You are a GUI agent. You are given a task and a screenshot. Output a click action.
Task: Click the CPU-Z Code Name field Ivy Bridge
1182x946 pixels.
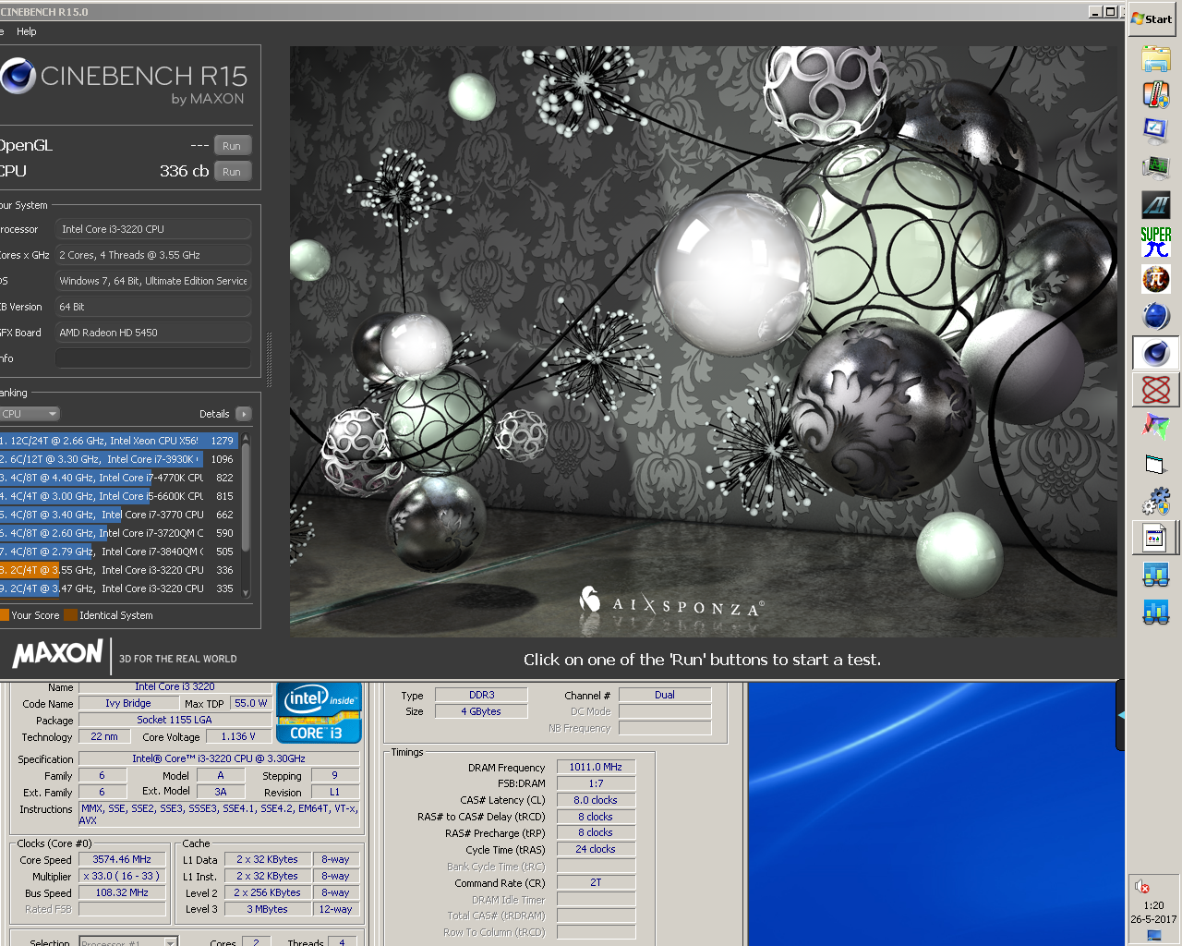point(128,703)
